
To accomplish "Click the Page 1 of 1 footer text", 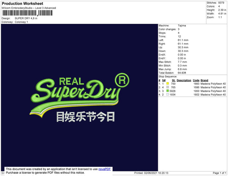I will 220,173.
